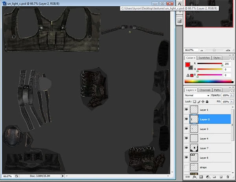Select Layer 4 in layers list
Screen dimensions: 236x182
pyautogui.click(x=205, y=138)
